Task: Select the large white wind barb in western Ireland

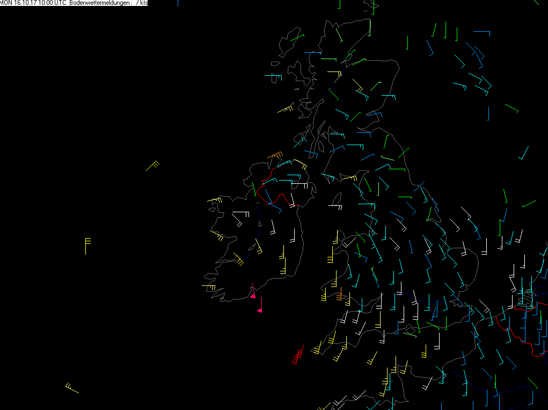Action: point(241,214)
